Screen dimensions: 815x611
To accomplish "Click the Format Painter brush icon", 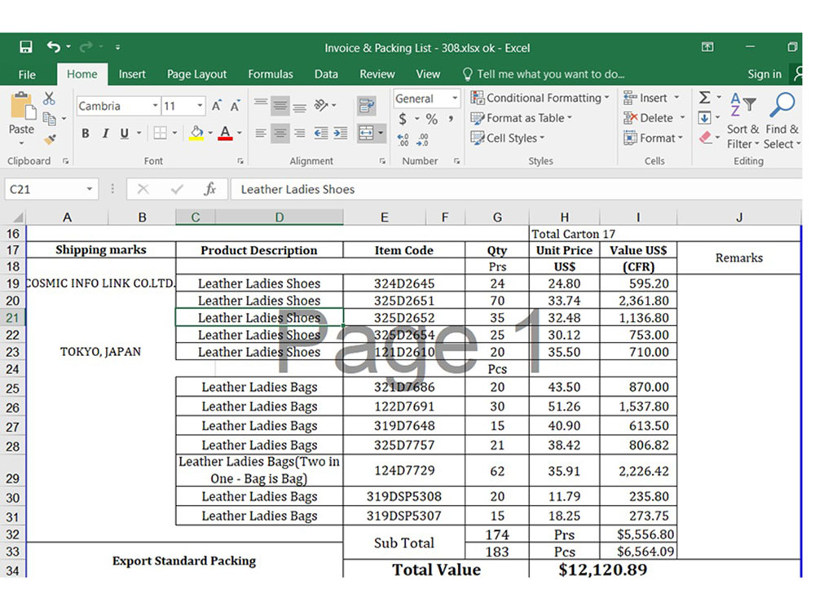I will [x=50, y=139].
